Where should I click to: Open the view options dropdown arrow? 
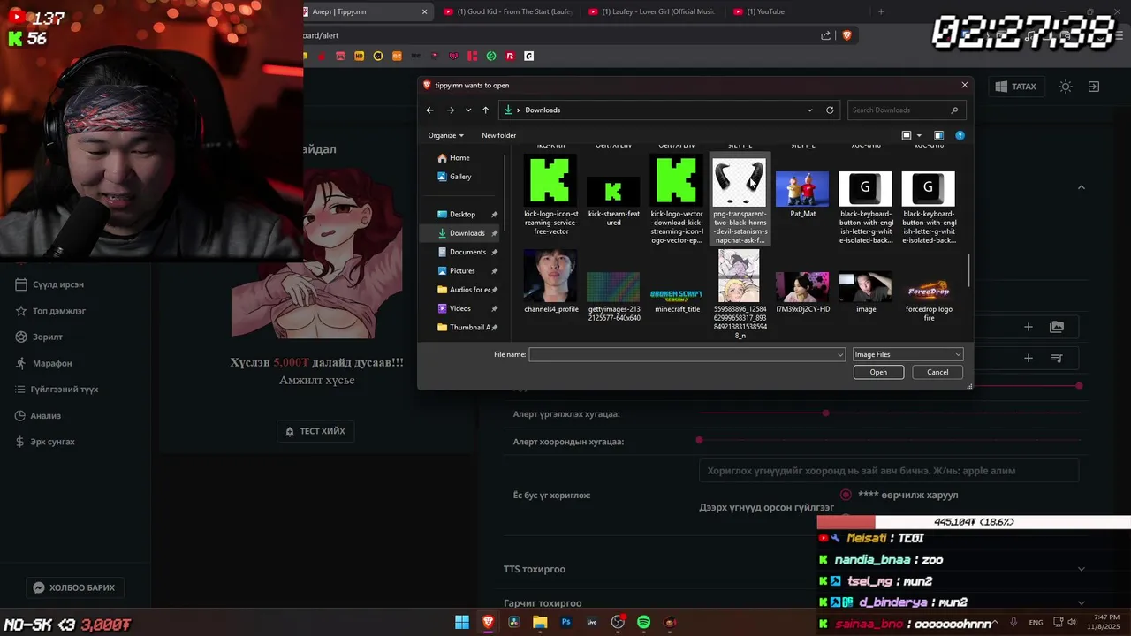919,135
